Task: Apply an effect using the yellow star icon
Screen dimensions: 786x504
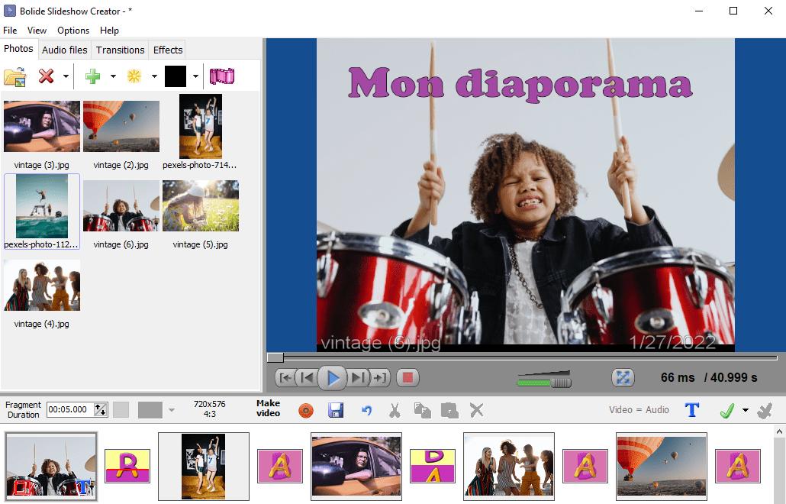Action: pos(132,76)
